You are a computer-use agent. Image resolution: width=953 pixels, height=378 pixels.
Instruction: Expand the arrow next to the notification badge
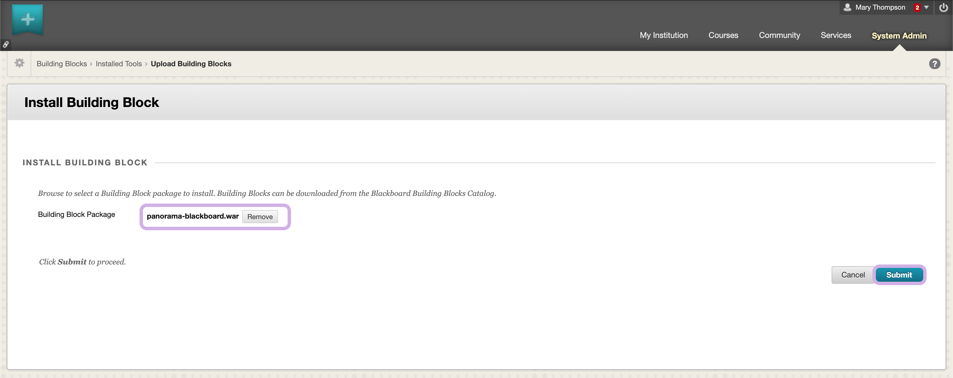926,7
